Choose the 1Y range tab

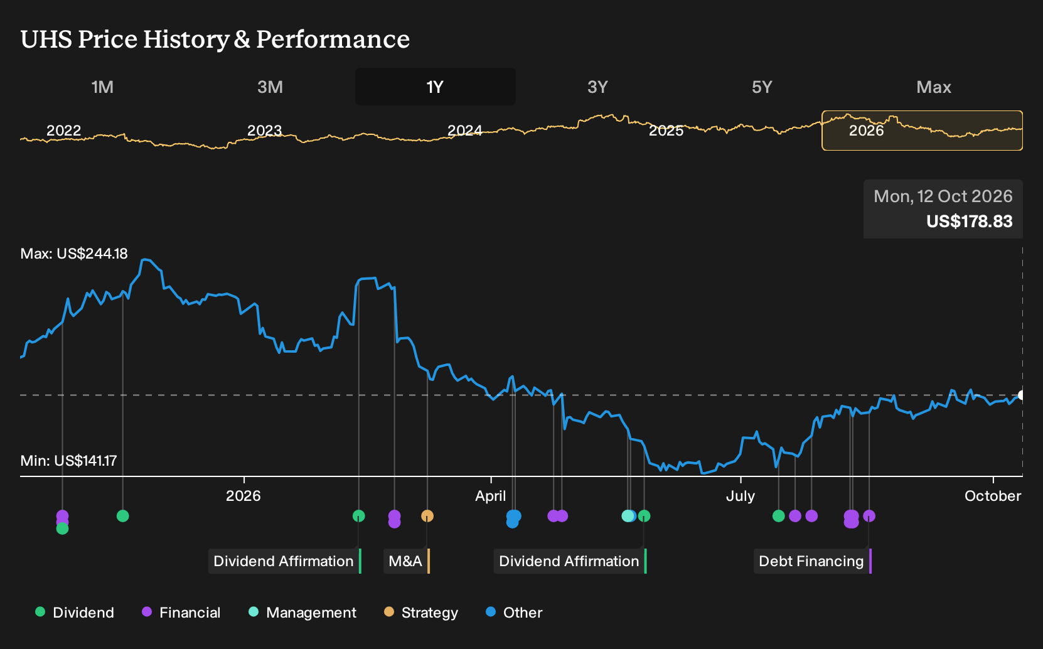click(x=436, y=87)
